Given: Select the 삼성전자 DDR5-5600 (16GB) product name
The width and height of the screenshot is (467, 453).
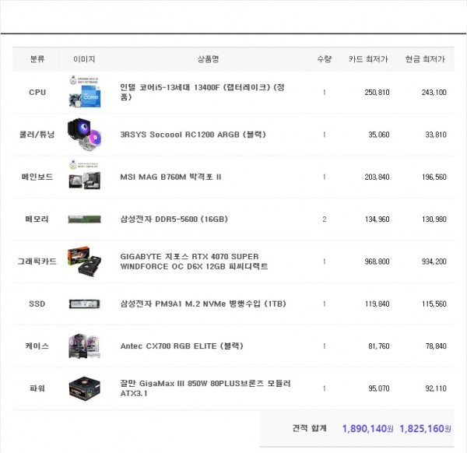Looking at the screenshot, I should (x=174, y=219).
